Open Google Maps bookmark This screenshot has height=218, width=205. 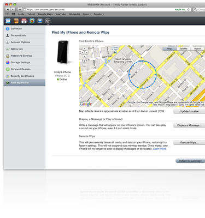point(45,14)
